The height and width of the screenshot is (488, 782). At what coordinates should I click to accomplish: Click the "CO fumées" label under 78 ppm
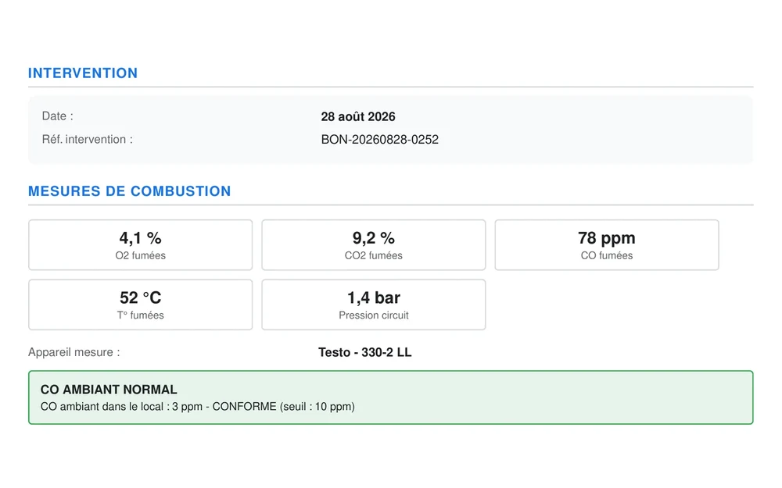(x=607, y=255)
